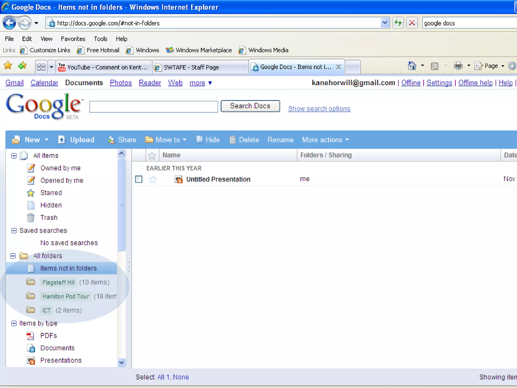Switch to the SWTAFE Staff Page tab

[200, 67]
